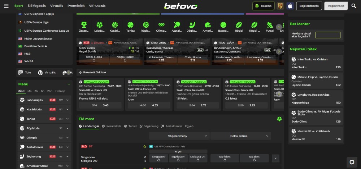
Task: Click the Regisztráció button
Action: click(336, 6)
